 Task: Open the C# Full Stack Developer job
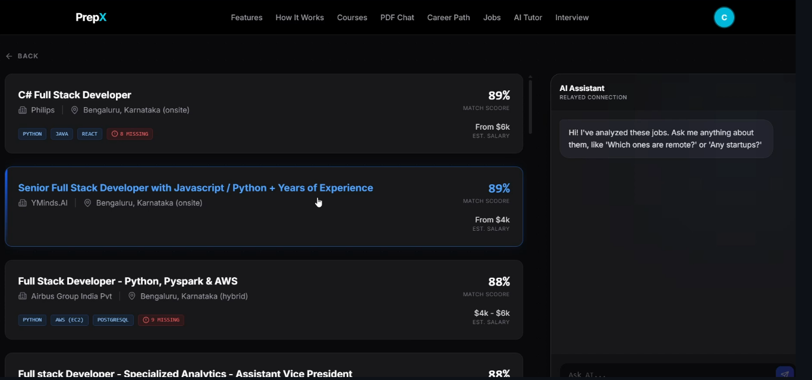[x=75, y=95]
